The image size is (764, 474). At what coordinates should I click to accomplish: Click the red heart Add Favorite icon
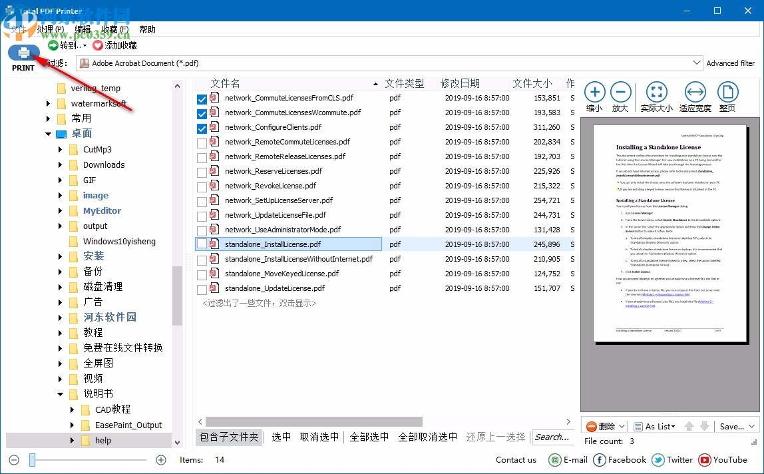(97, 45)
